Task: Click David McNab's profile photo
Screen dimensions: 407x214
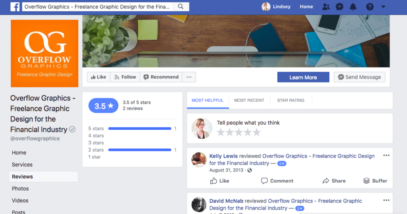Action: [199, 204]
